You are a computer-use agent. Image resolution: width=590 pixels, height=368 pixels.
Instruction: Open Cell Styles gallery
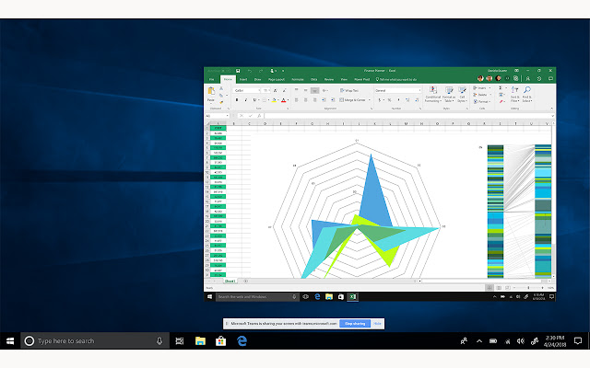pos(462,94)
